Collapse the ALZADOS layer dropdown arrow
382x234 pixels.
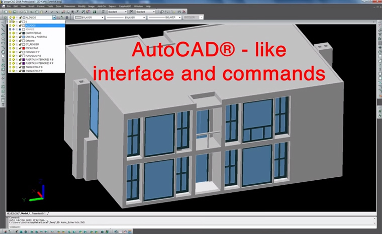click(54, 18)
